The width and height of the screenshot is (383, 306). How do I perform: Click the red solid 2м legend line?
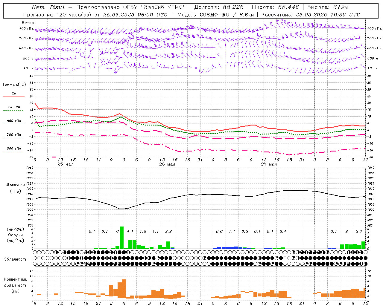14,97
